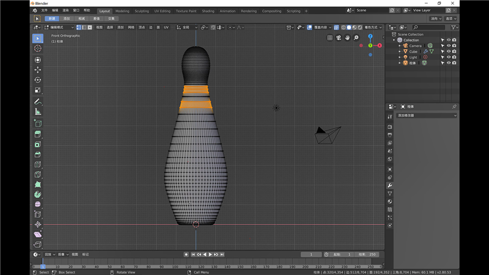Click the zoom view magnifier icon

(356, 38)
